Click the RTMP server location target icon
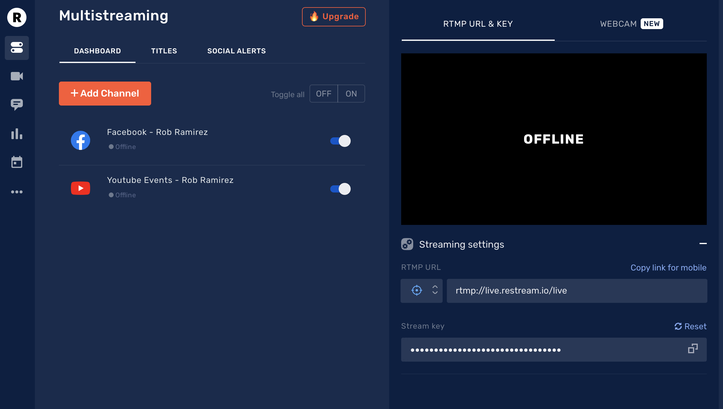This screenshot has width=723, height=409. click(417, 290)
